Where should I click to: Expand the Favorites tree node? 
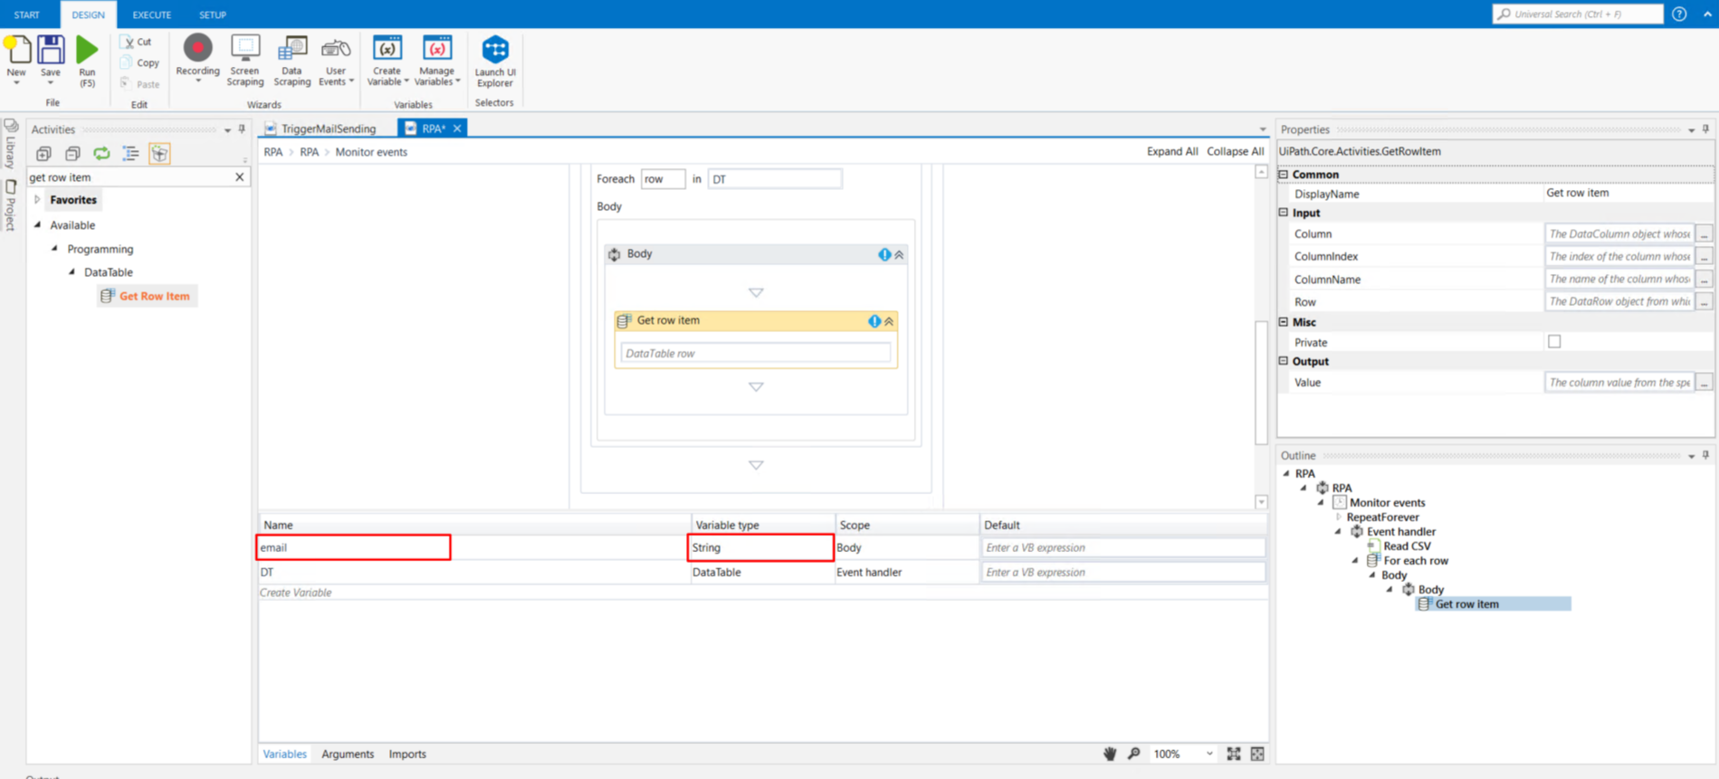38,200
